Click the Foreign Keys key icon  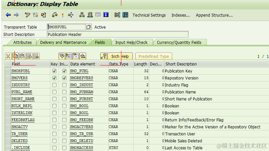pyautogui.click(x=104, y=56)
